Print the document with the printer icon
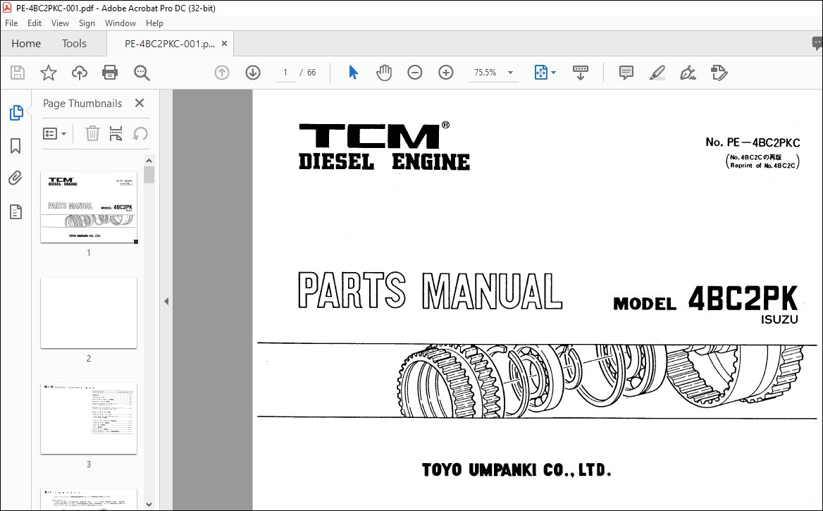823x511 pixels. [110, 73]
